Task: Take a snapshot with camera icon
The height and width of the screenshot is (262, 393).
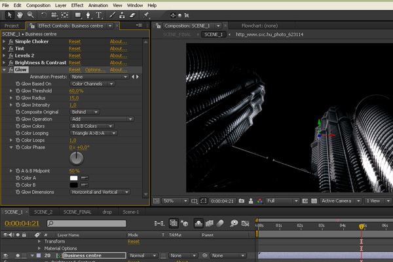Action: pyautogui.click(x=241, y=201)
